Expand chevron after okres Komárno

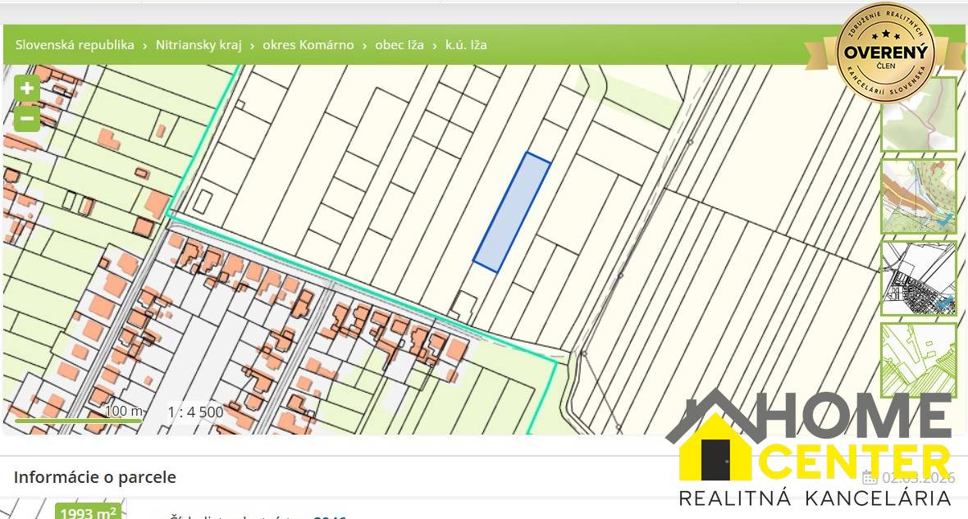365,46
